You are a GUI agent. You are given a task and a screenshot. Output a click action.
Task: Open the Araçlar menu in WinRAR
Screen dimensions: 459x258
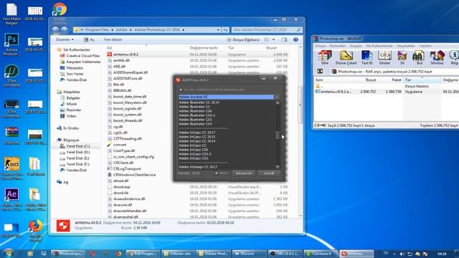tap(356, 46)
